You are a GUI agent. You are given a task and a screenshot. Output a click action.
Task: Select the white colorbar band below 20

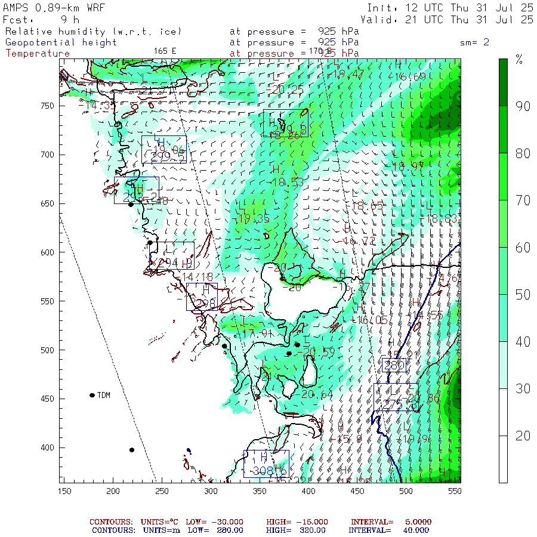point(503,459)
